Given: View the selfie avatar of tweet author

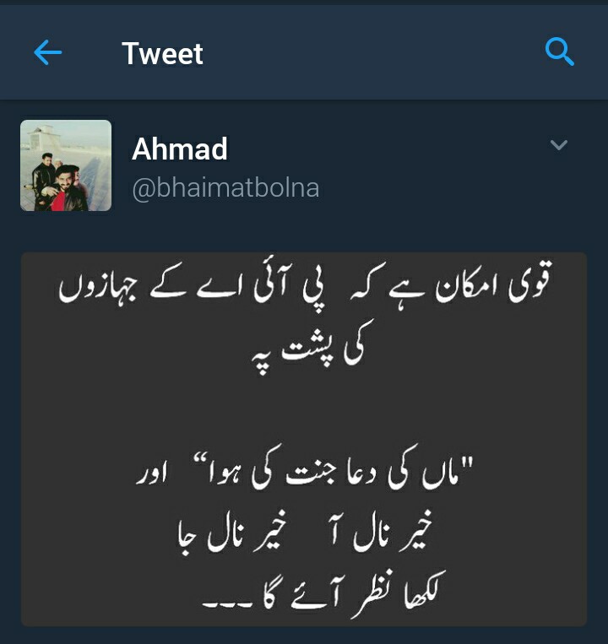Looking at the screenshot, I should pos(66,165).
